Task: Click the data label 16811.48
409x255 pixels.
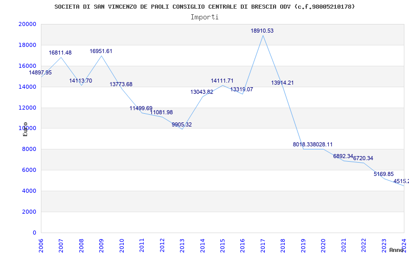Action: 60,53
